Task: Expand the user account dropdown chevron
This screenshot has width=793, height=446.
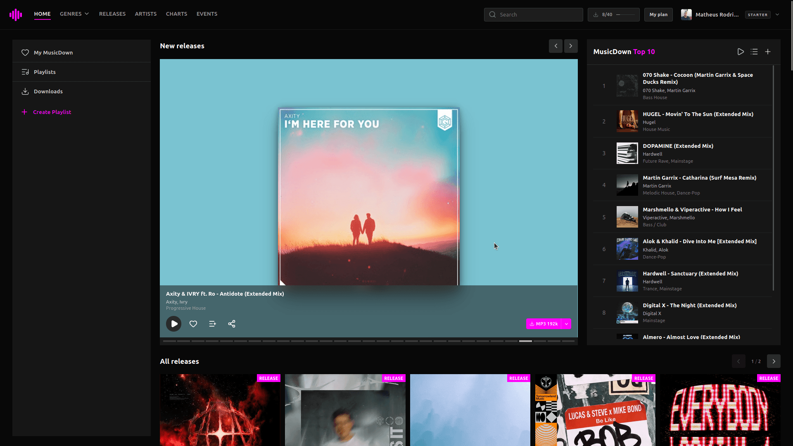Action: 777,14
